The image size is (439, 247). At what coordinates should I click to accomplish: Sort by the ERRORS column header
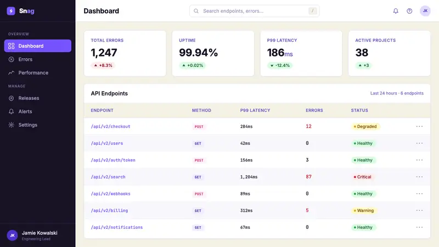pyautogui.click(x=314, y=110)
